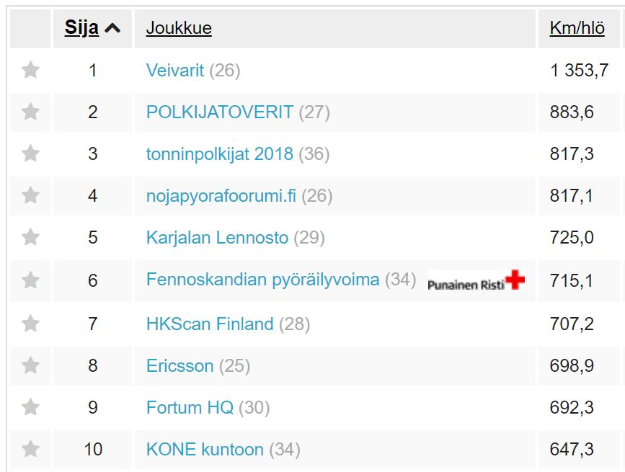
Task: Star the Karjalan Lennosto team
Action: click(x=30, y=237)
